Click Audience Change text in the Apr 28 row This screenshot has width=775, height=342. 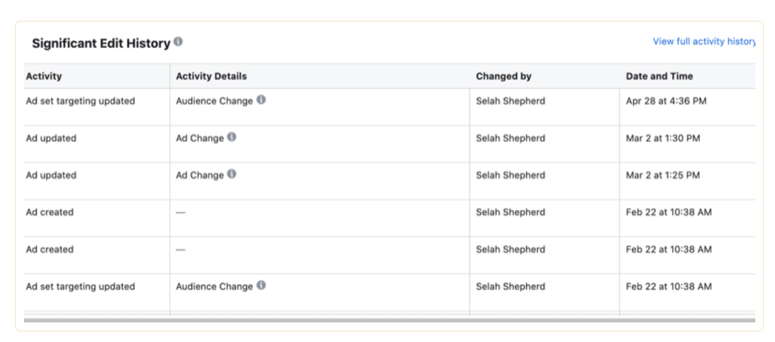(x=214, y=101)
